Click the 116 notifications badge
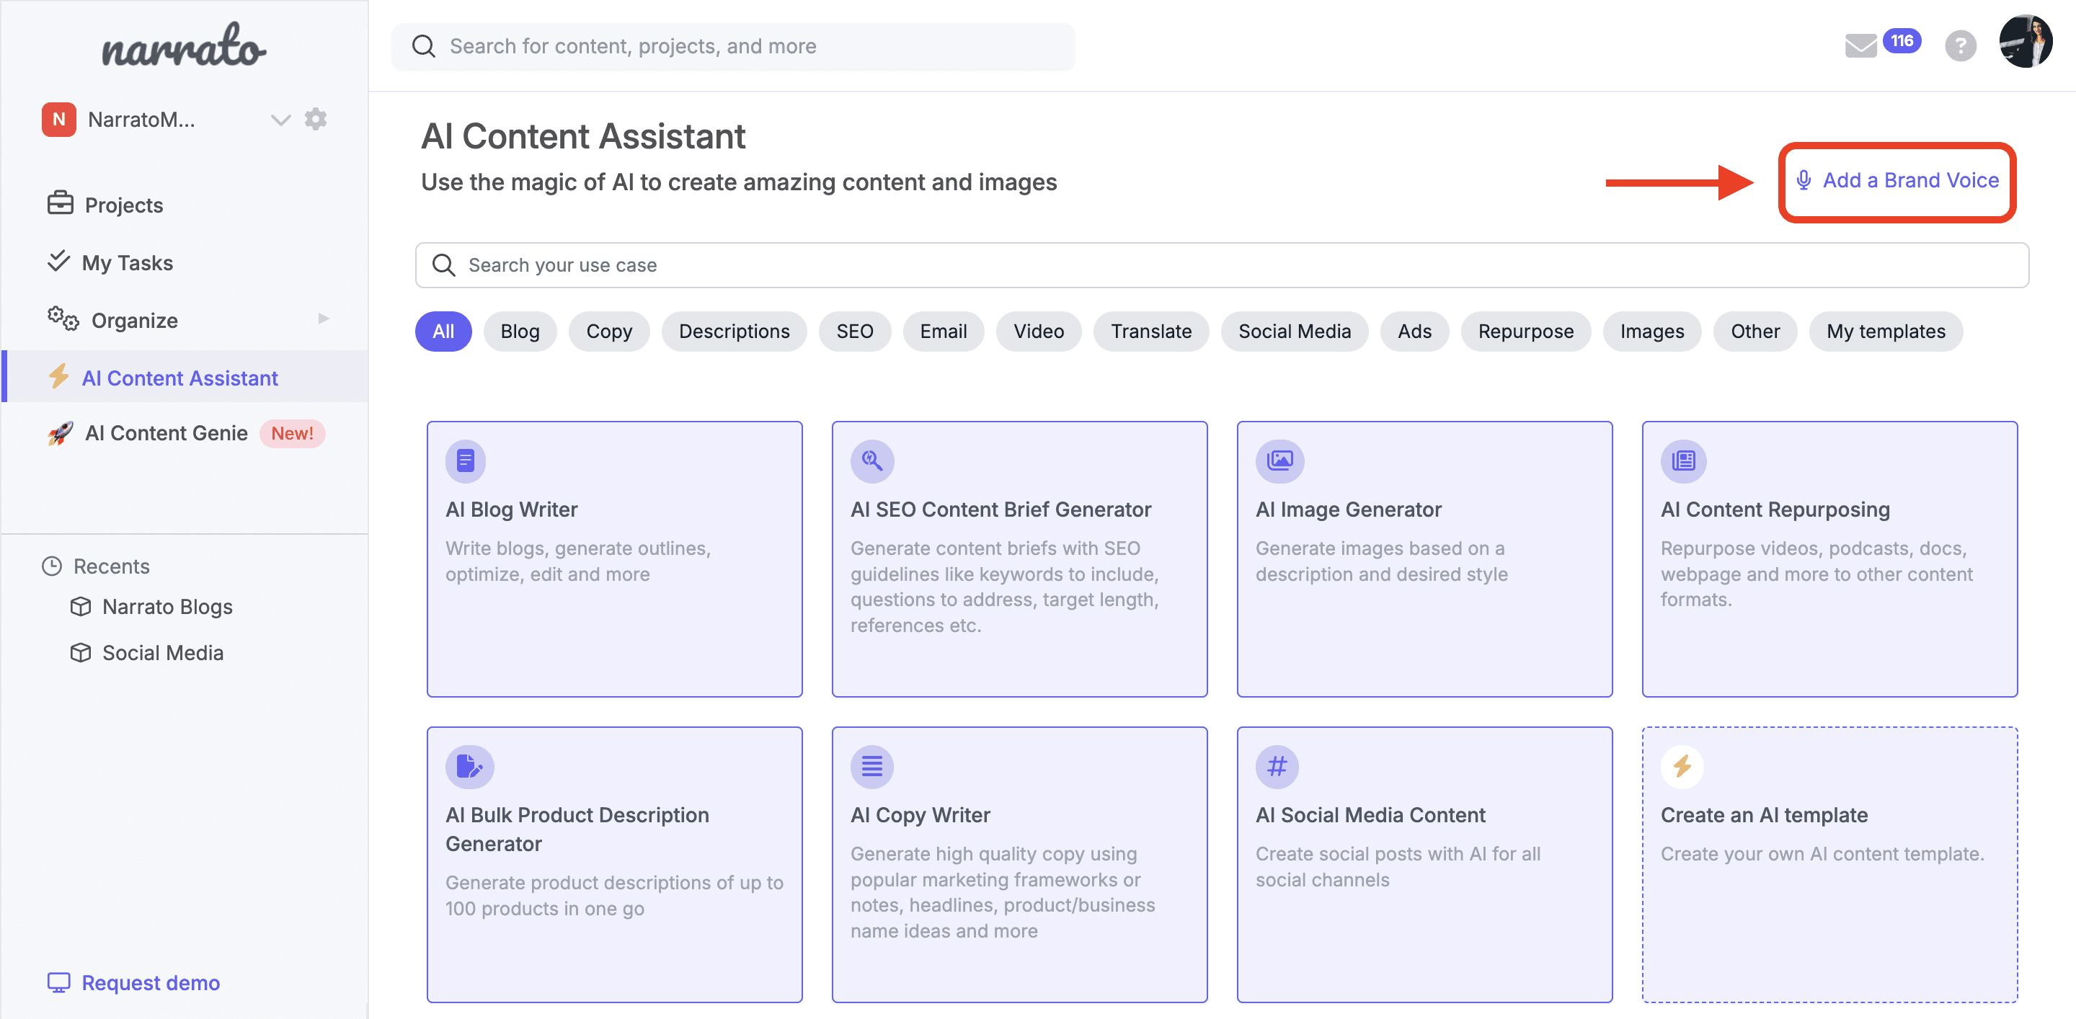The image size is (2076, 1019). click(1902, 40)
